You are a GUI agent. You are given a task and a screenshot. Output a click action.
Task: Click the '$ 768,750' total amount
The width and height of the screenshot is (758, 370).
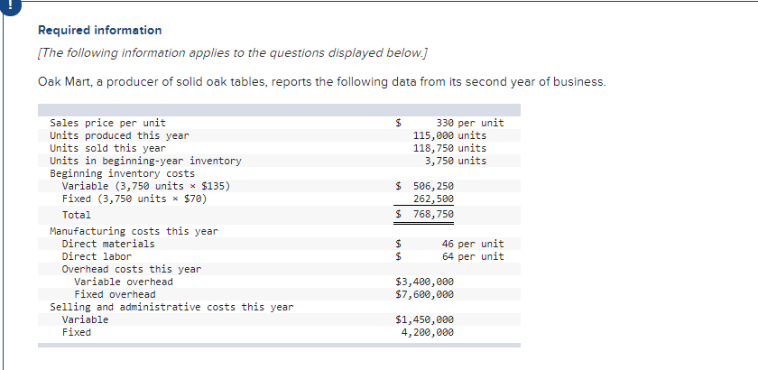425,214
